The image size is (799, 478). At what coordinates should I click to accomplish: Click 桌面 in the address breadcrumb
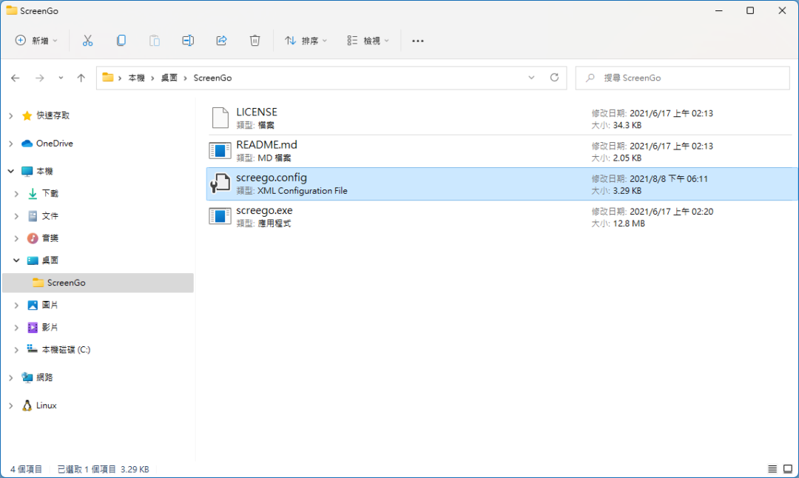pos(169,78)
